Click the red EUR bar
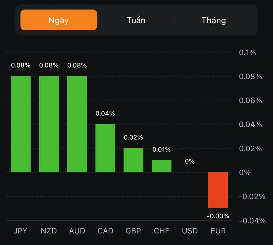Screen dimensions: 273x245 click(218, 190)
